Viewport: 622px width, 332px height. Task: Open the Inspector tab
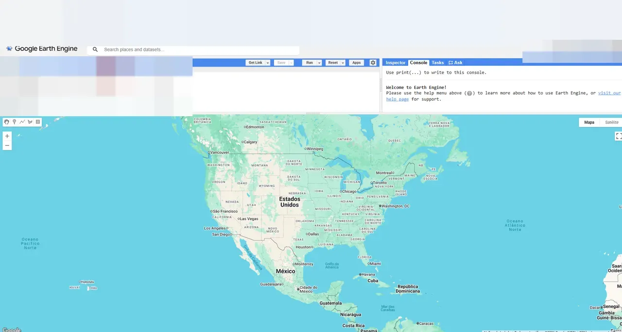396,63
